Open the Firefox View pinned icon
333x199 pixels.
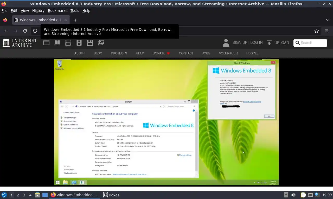pyautogui.click(x=5, y=20)
